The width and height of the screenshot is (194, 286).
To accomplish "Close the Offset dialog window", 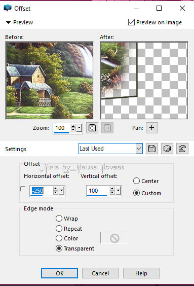I will click(x=182, y=8).
